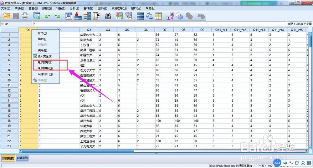This screenshot has width=313, height=168.
Task: Click the Q3 cell 中南大学
Action: [x=89, y=126]
